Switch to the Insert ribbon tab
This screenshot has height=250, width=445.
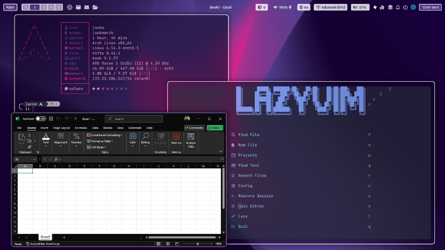pos(44,128)
